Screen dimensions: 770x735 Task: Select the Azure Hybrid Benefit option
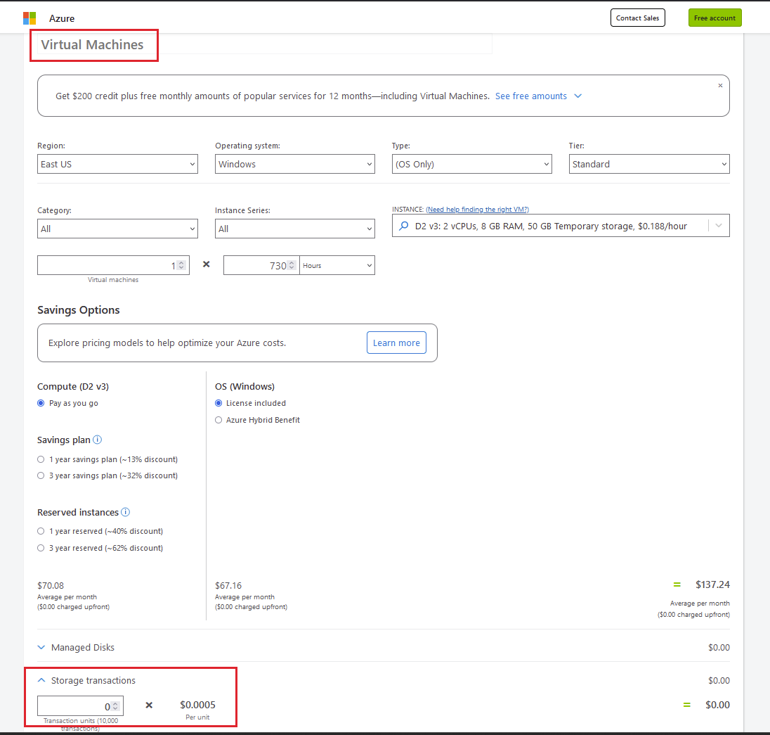tap(218, 420)
